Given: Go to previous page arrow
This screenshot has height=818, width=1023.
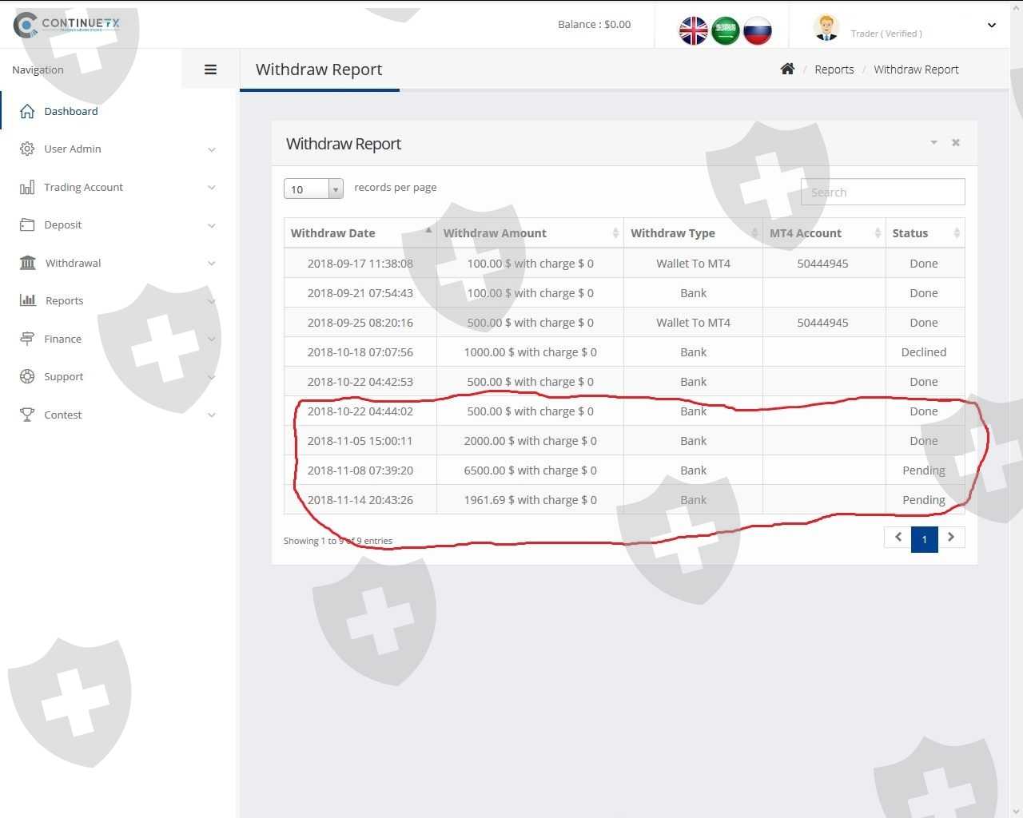Looking at the screenshot, I should coord(898,538).
